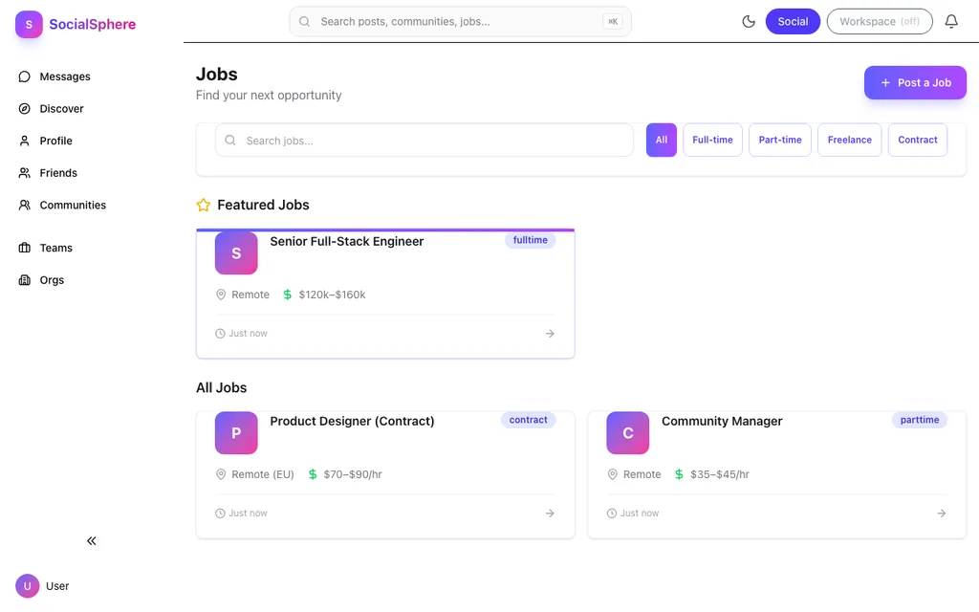Turn on Workspace mode
This screenshot has height=612, width=979.
[x=880, y=21]
